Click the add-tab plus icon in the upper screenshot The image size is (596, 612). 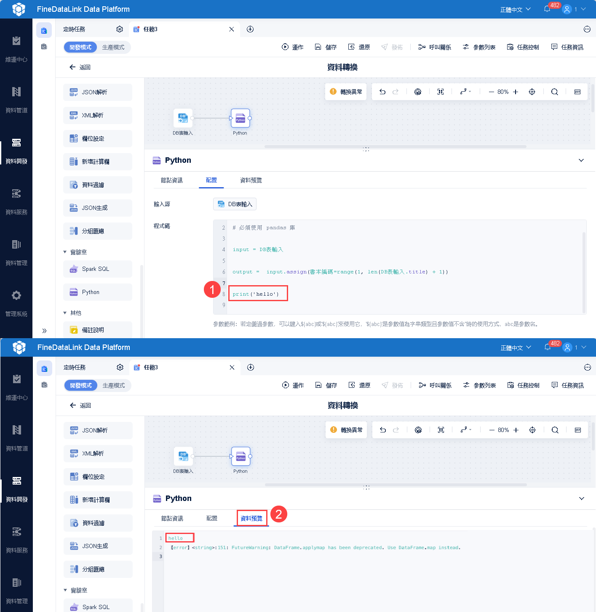pos(250,29)
